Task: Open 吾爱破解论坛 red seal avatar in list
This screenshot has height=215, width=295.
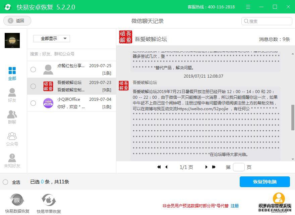Action: pyautogui.click(x=48, y=86)
